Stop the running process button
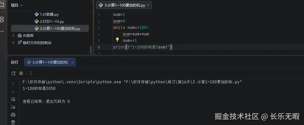Screen dimensions: 304x125 (x=21, y=73)
